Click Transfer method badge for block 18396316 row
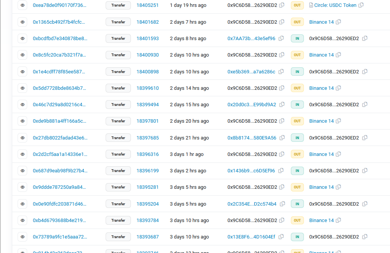Viewport: 390px width, 253px height. 118,154
